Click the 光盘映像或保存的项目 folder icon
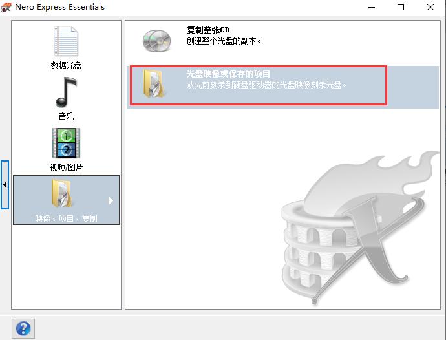446x340 pixels. 154,83
